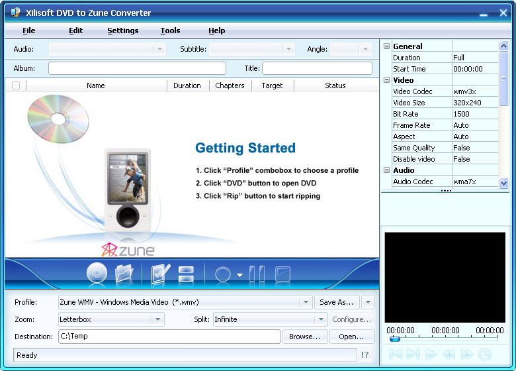Open the Zoom Letterbox dropdown

click(111, 319)
